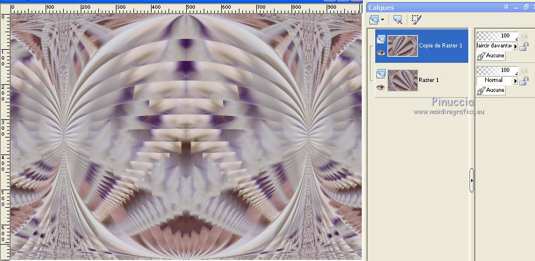Click the restore icon of Calques palette
Image resolution: width=535 pixels, height=261 pixels.
526,7
